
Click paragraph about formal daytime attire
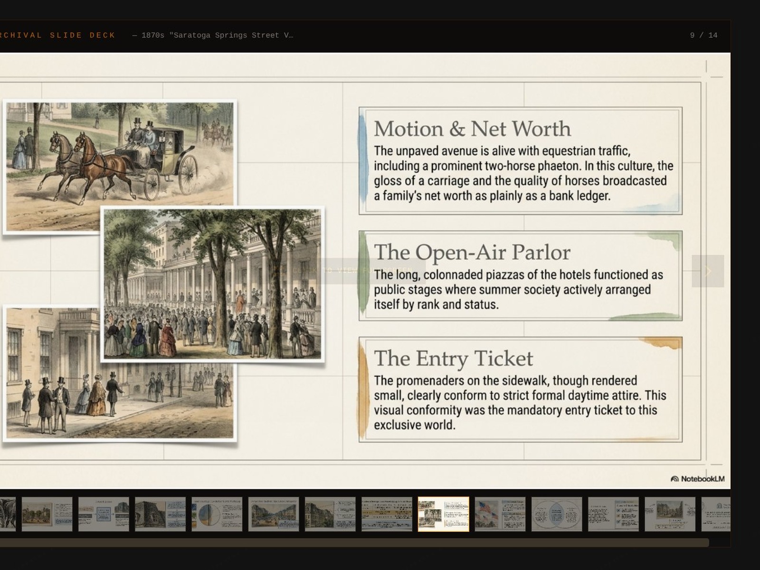click(x=520, y=403)
